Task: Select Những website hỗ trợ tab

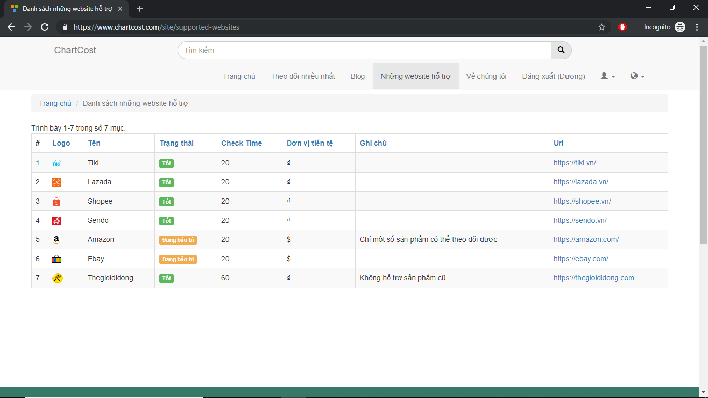Action: coord(416,76)
